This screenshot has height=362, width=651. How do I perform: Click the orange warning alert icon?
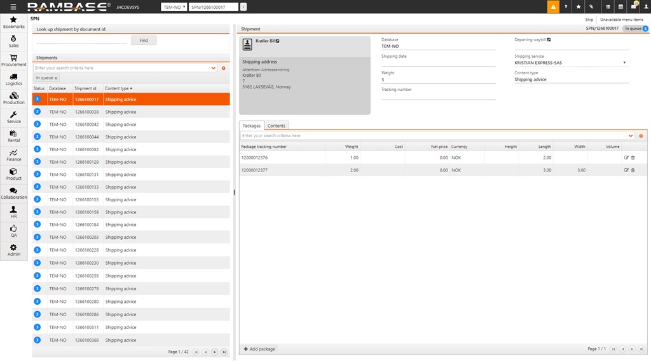tap(554, 6)
